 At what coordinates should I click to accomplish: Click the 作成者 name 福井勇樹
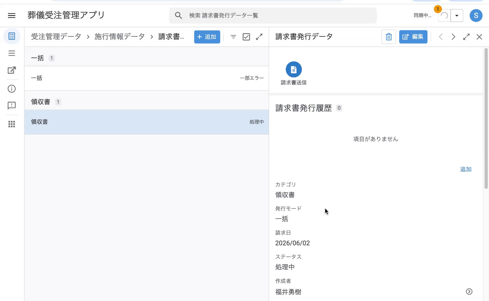click(x=288, y=292)
